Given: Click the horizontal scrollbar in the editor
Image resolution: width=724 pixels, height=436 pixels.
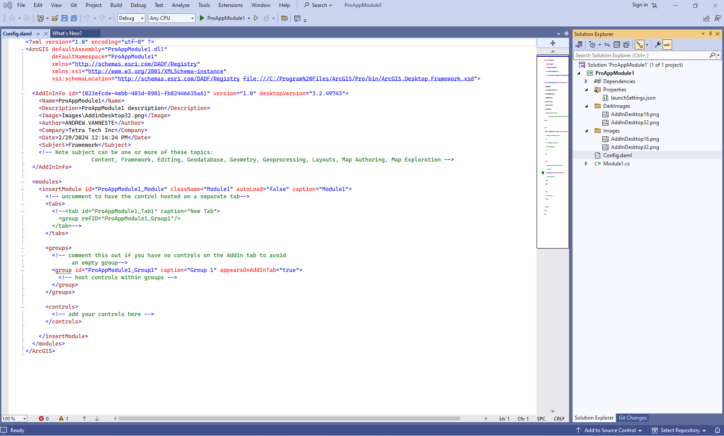Looking at the screenshot, I should (x=289, y=419).
